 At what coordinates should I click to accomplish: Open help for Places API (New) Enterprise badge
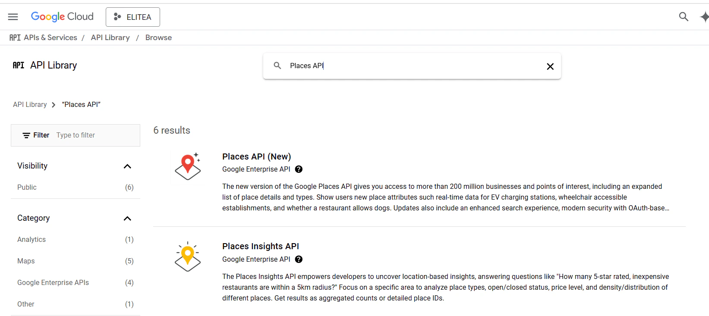(x=299, y=169)
